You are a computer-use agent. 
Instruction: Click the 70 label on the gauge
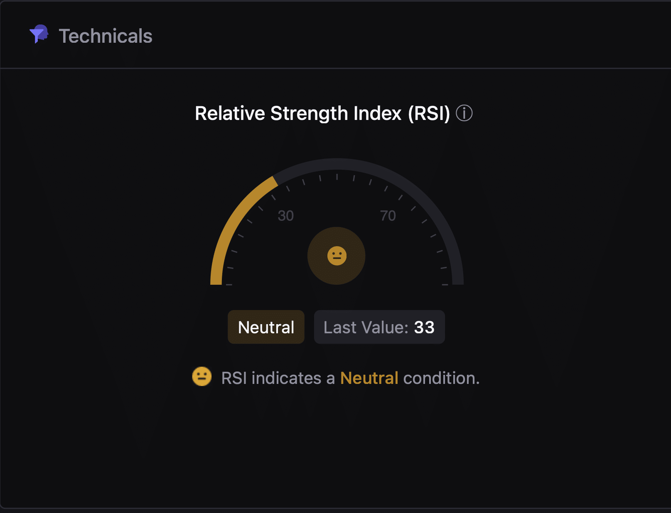click(388, 216)
